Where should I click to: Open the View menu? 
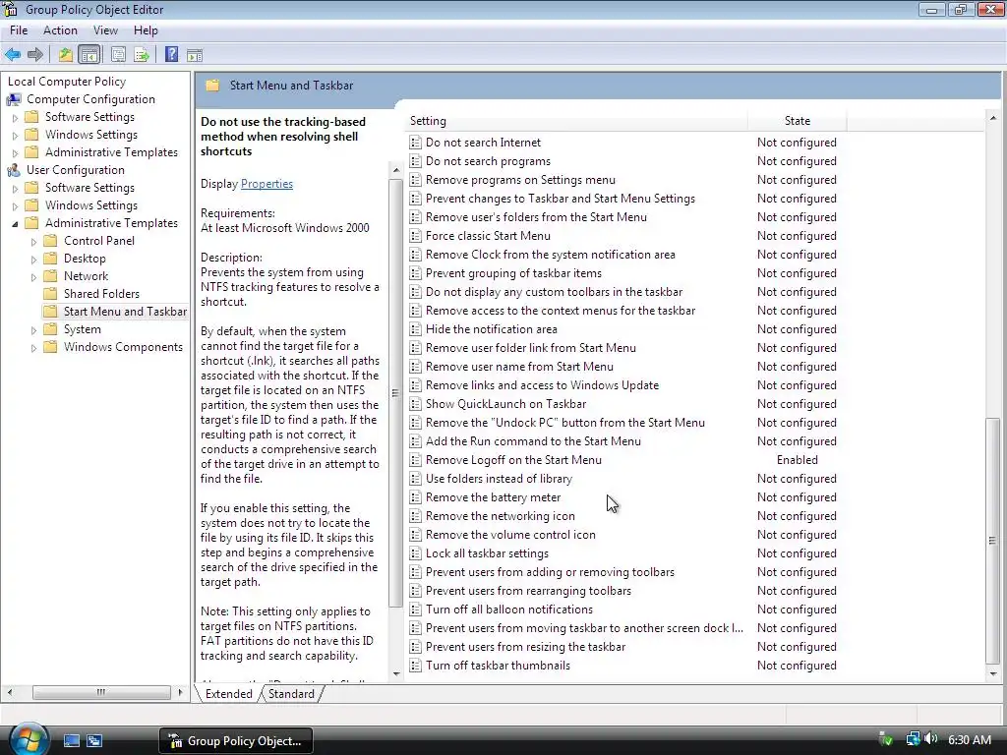105,30
